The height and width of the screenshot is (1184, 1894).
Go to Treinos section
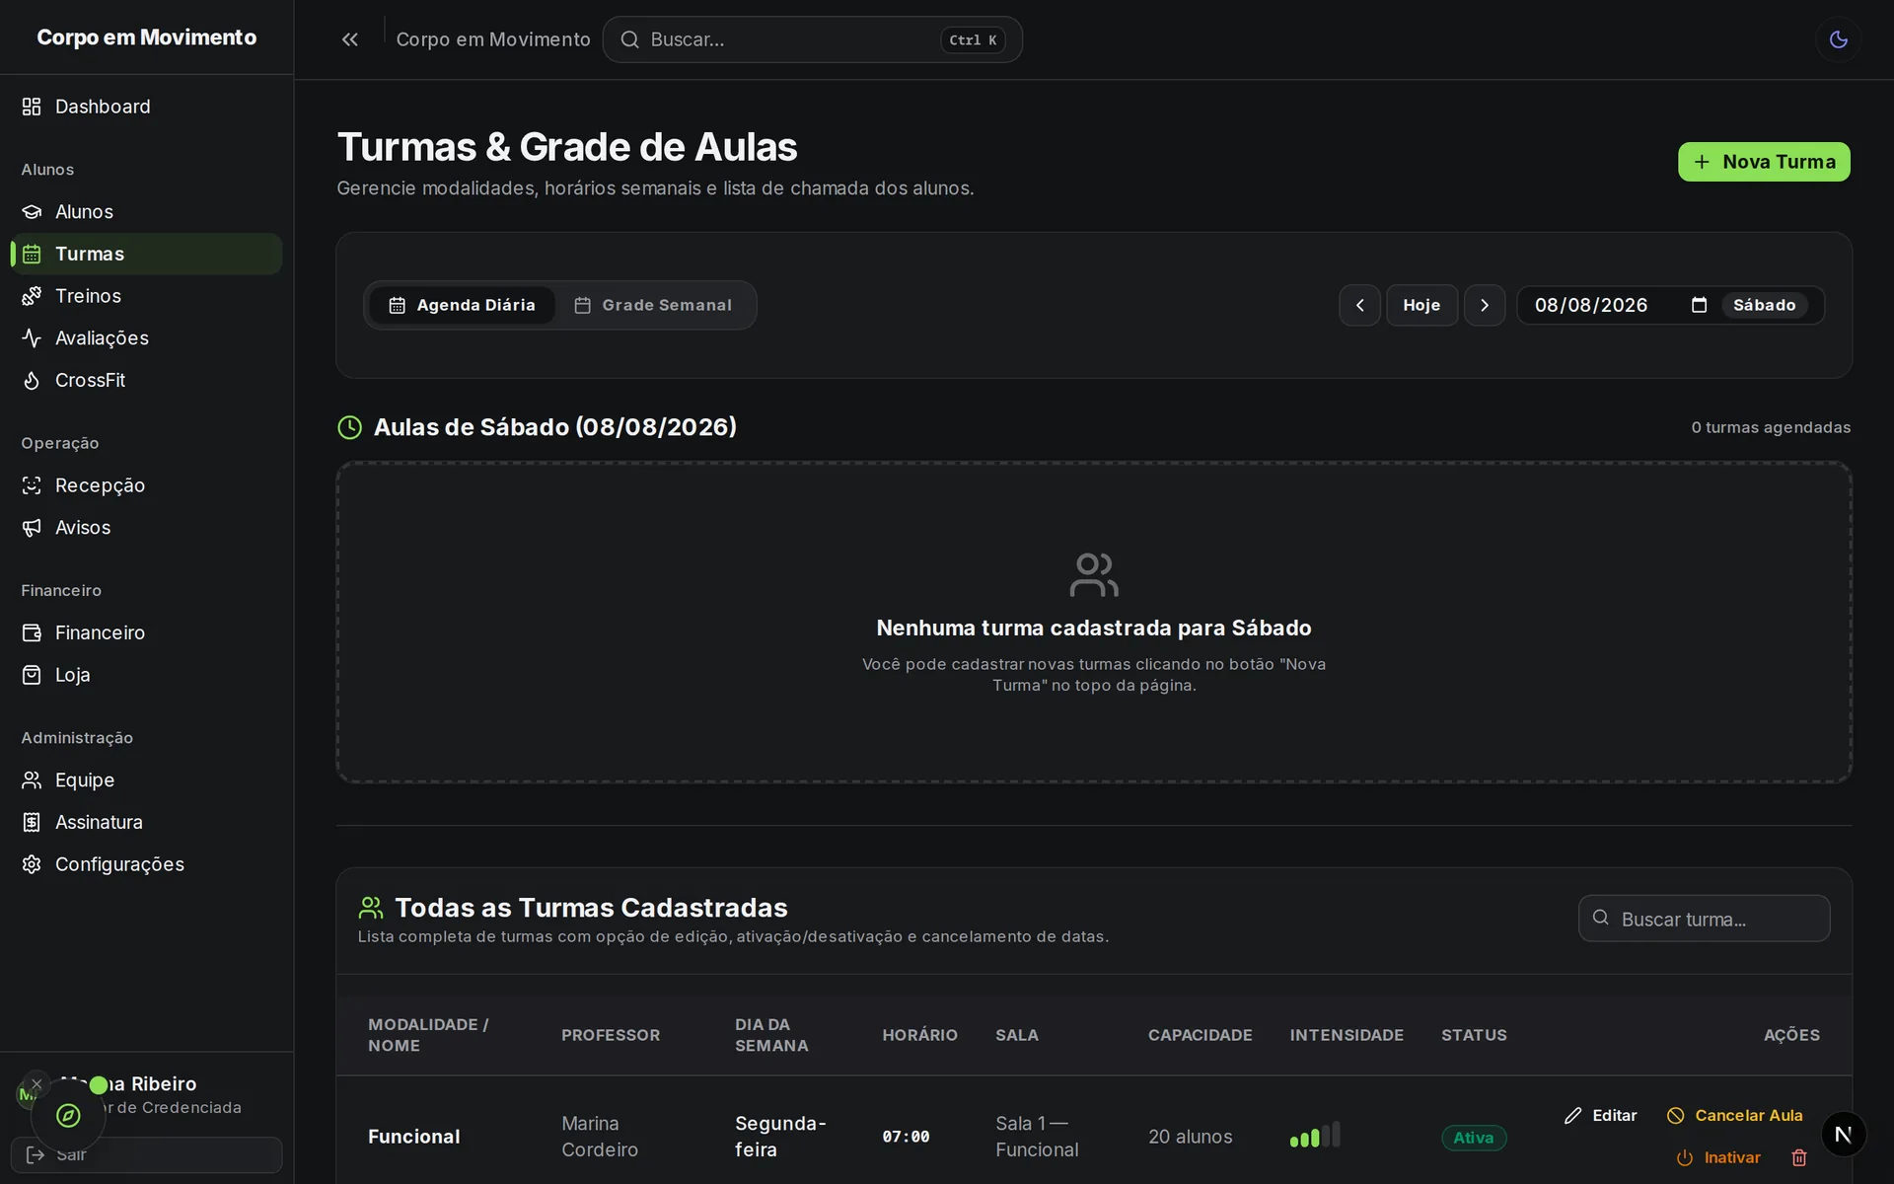(146, 296)
